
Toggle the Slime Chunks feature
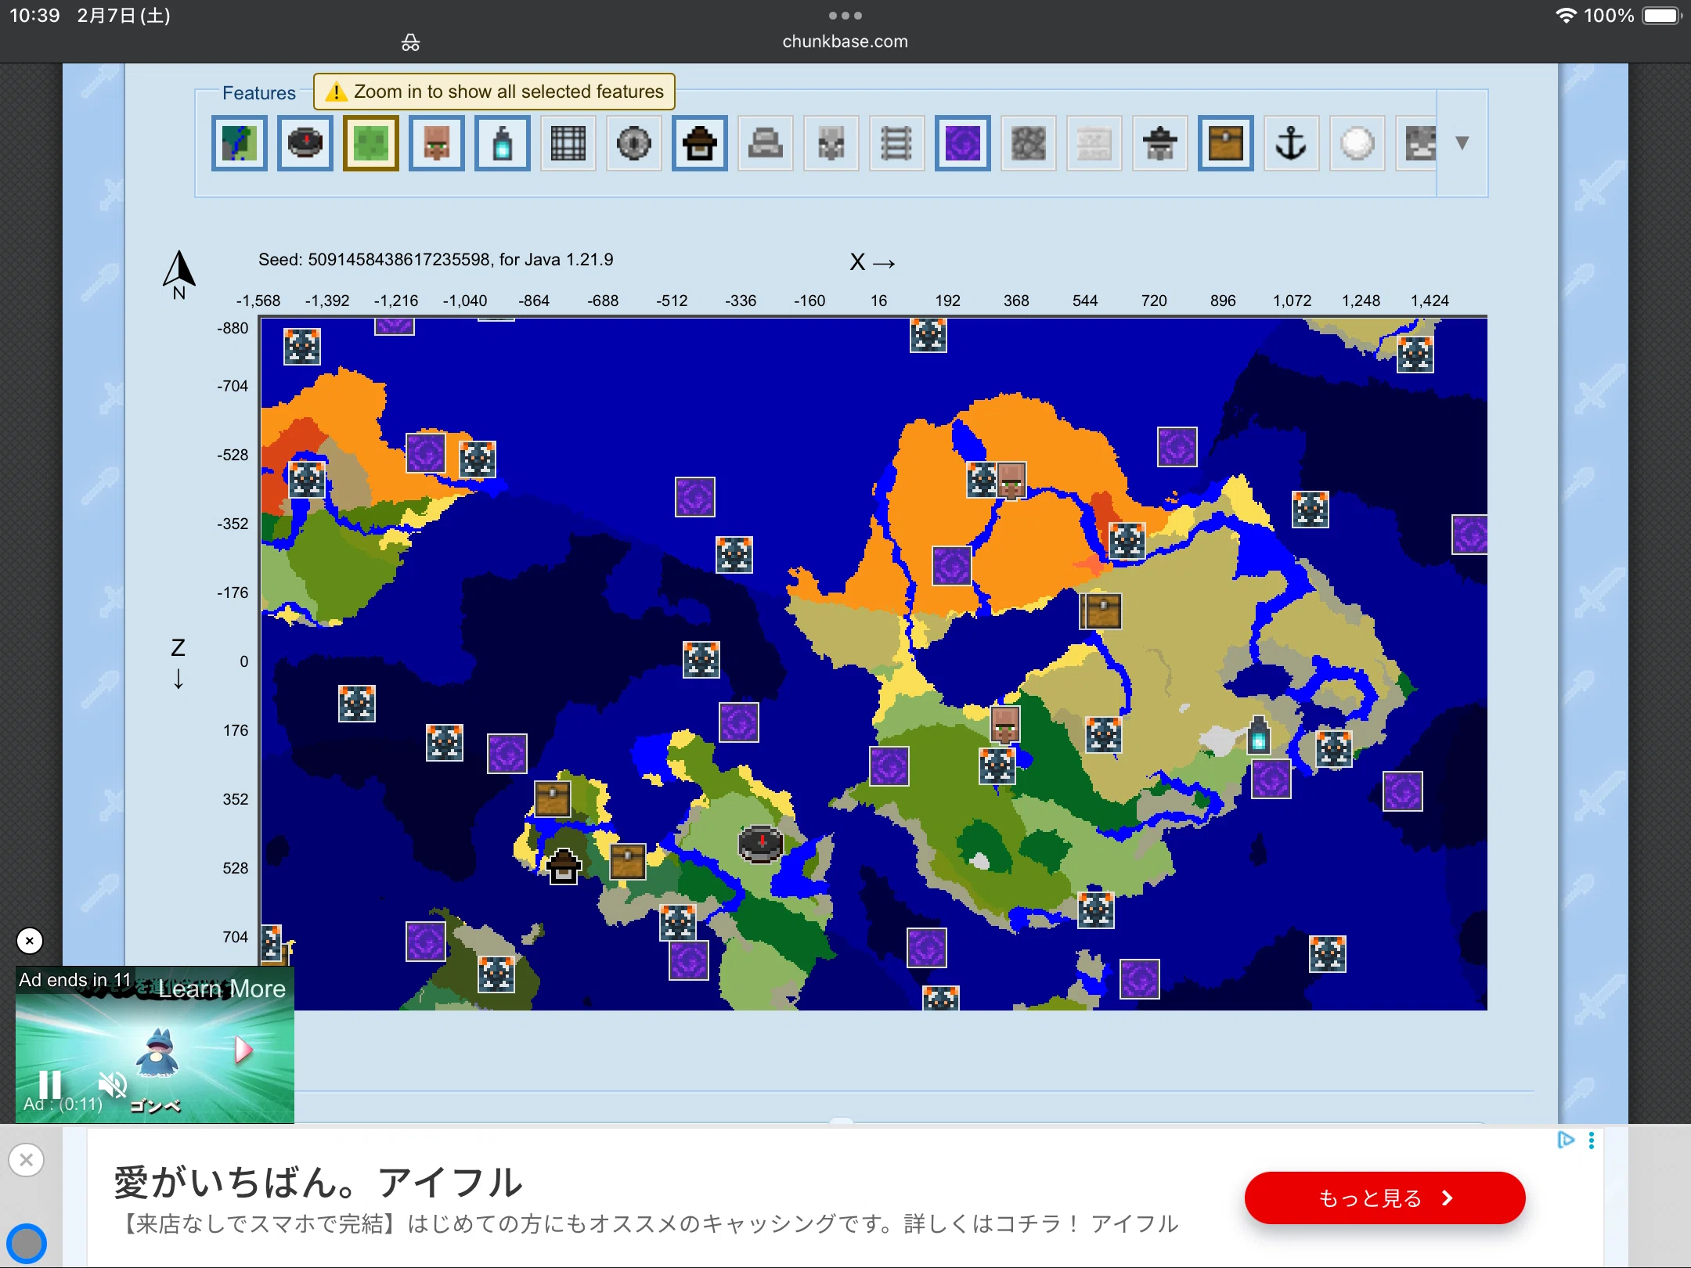(x=371, y=143)
